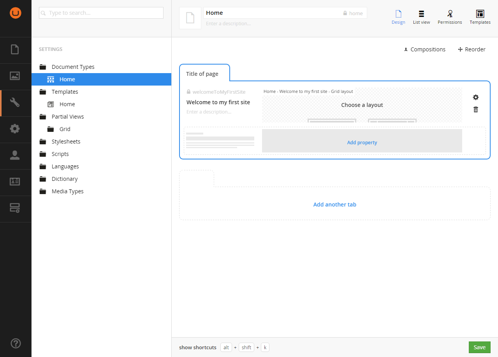The width and height of the screenshot is (498, 357).
Task: Open the Media Types folder
Action: pos(67,191)
